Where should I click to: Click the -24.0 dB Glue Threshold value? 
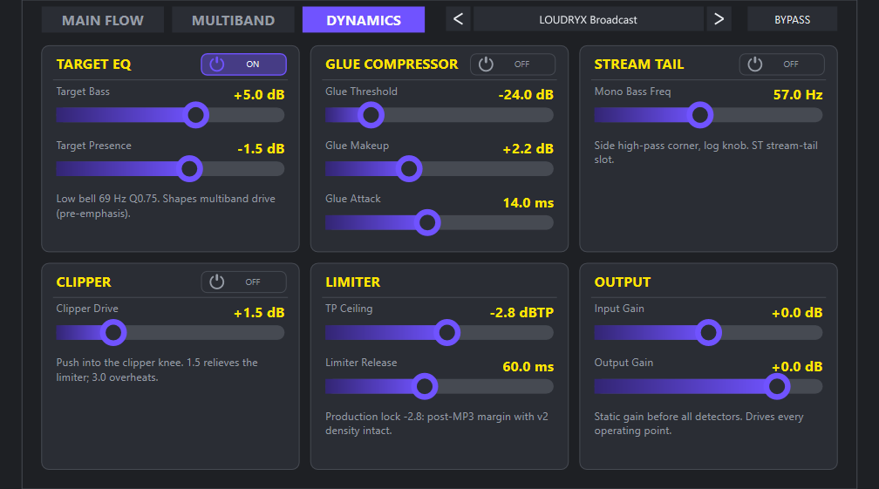tap(526, 95)
